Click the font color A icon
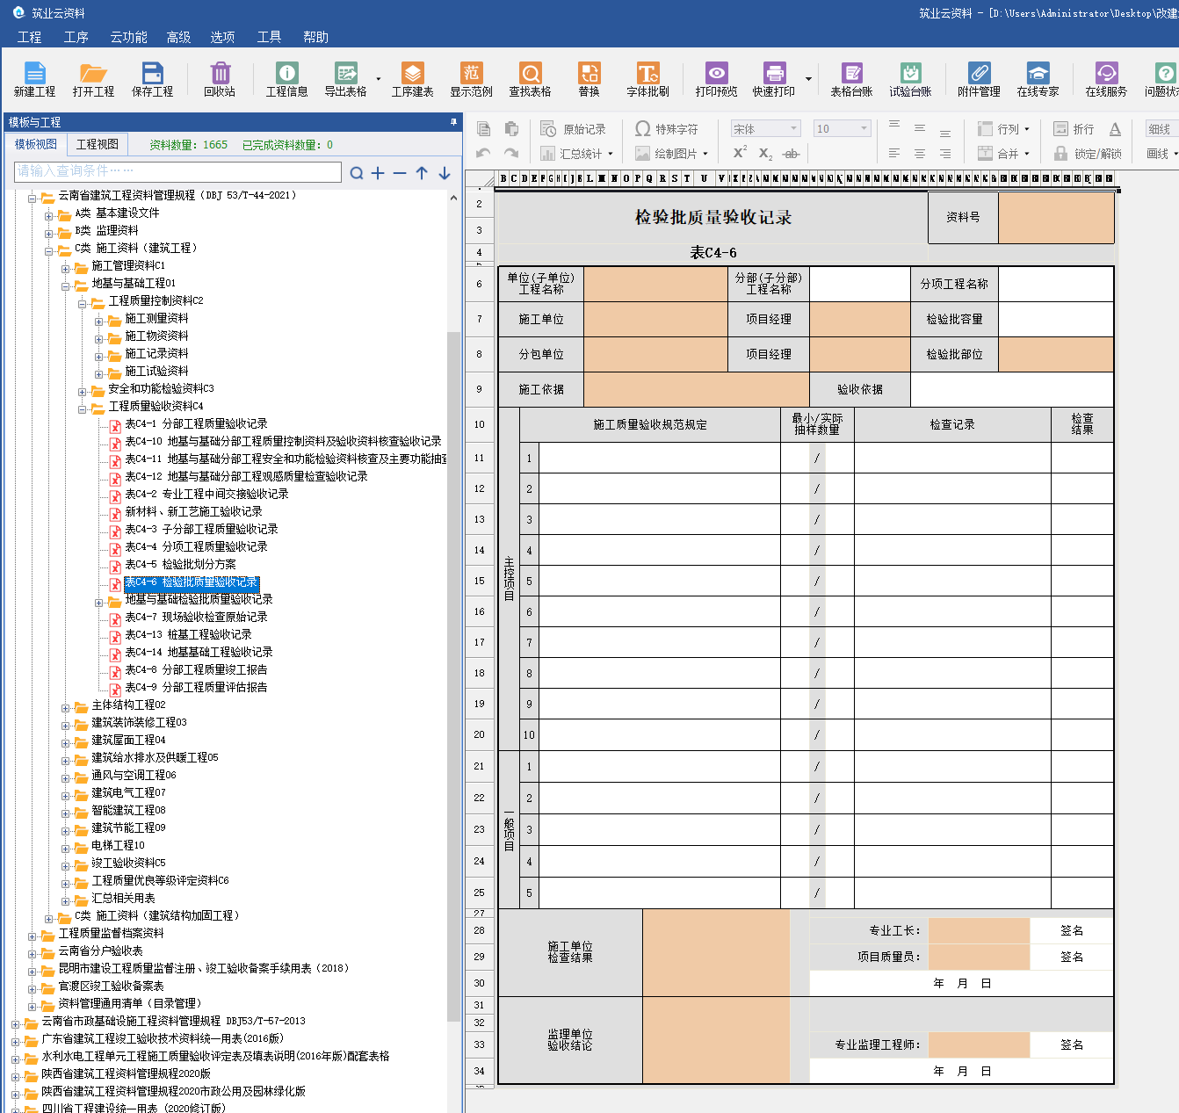Screen dimensions: 1179x1113 click(1115, 129)
